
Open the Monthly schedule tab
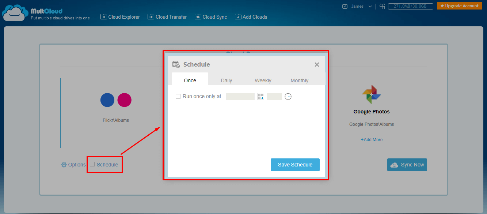click(299, 80)
